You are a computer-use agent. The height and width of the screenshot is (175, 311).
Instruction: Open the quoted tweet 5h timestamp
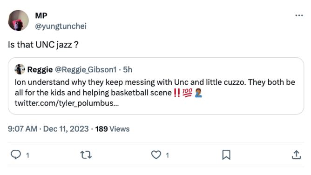128,69
